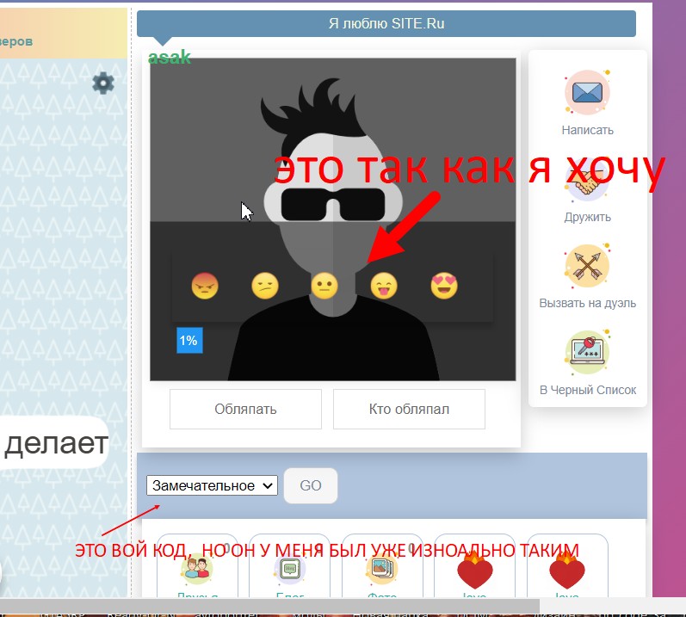The height and width of the screenshot is (617, 686).
Task: Click the В Черный Список laptop icon
Action: point(587,353)
